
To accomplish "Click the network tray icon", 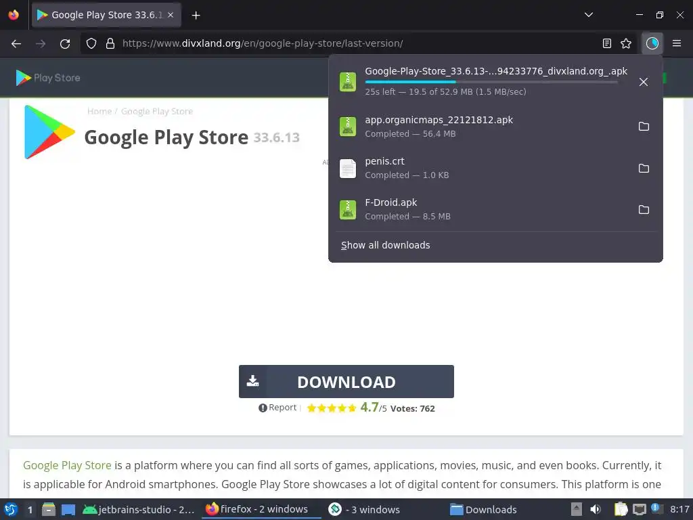I will [640, 509].
